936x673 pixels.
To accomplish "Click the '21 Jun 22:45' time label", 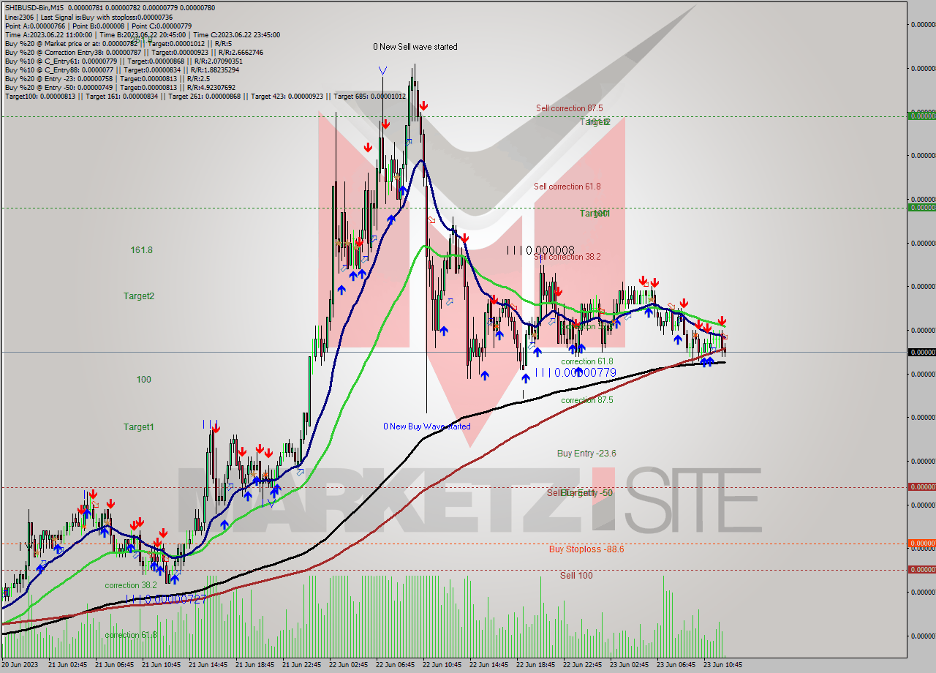I will coord(301,666).
